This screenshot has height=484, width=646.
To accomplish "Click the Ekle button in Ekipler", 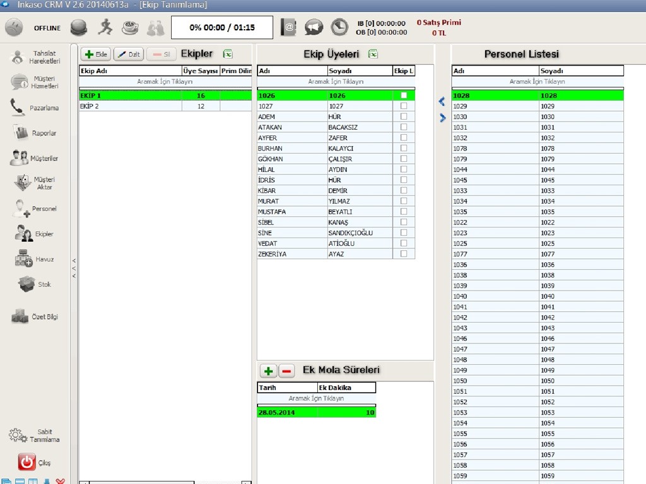I will click(x=96, y=54).
